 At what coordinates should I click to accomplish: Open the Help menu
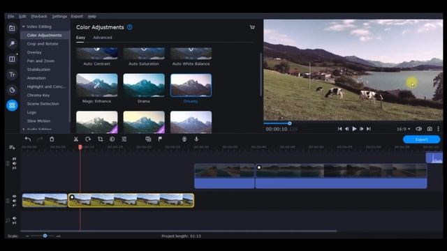(91, 16)
